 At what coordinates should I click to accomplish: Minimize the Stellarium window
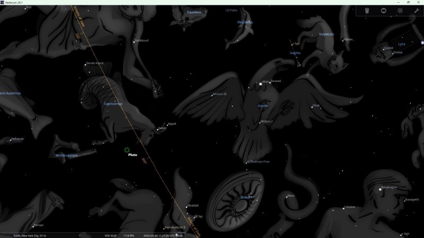coord(399,2)
